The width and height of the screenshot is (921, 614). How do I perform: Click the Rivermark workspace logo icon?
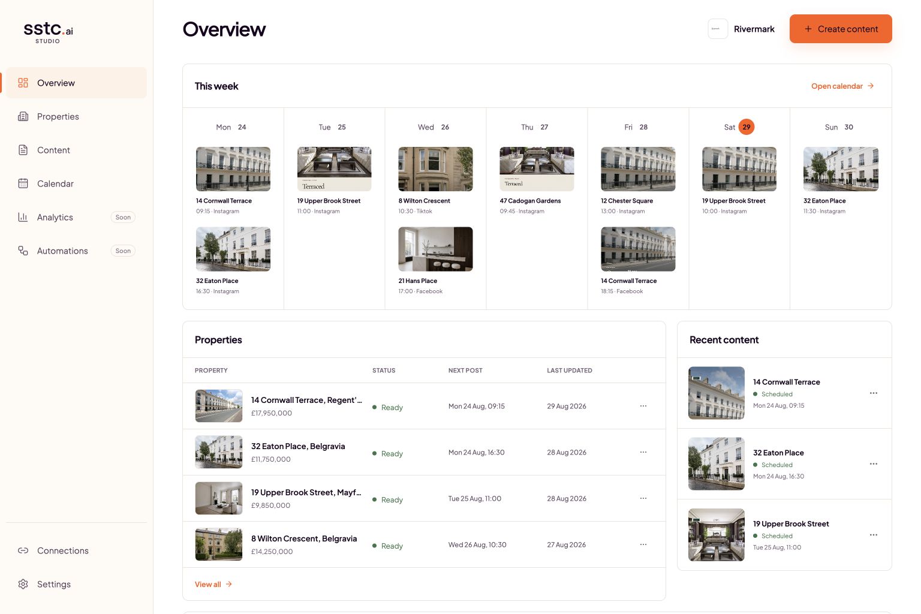tap(718, 29)
